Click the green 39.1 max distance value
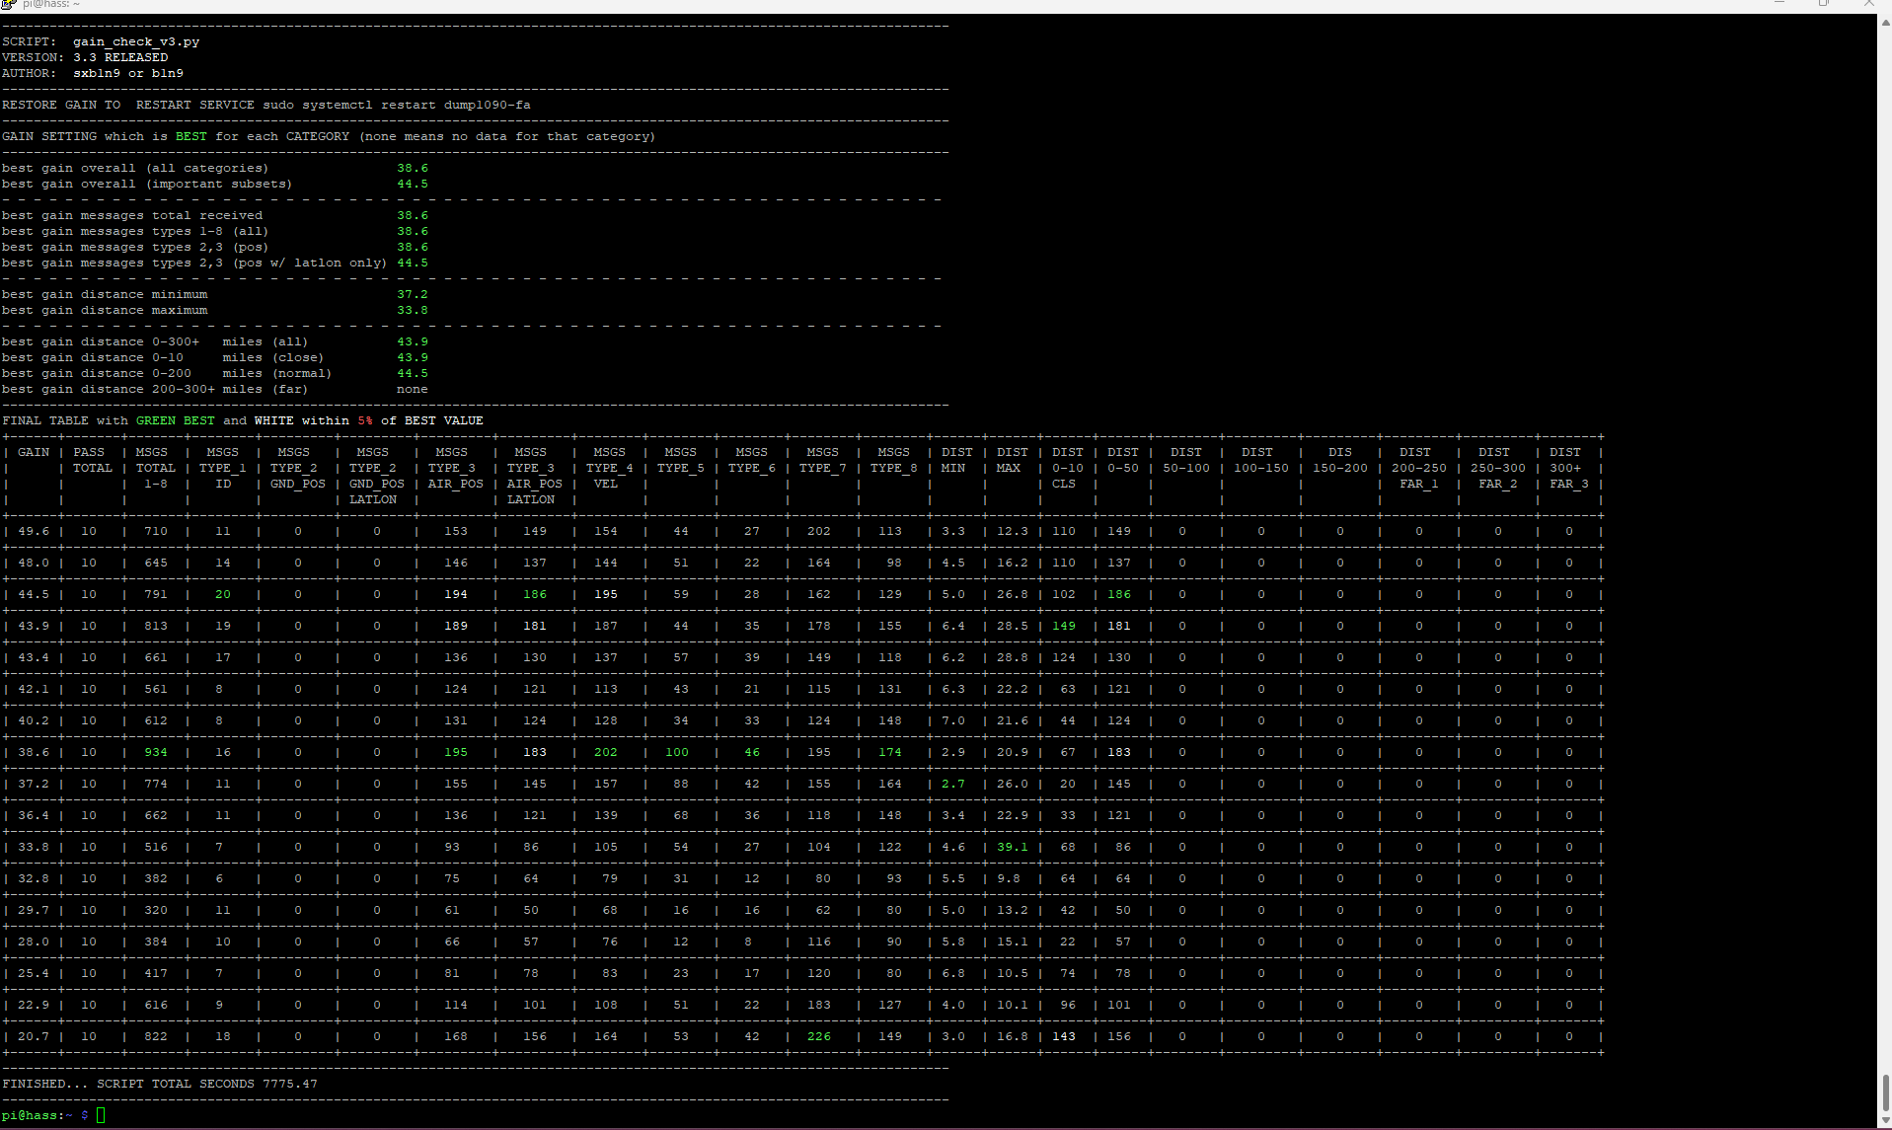Screen dimensions: 1892x1130 tap(1013, 847)
